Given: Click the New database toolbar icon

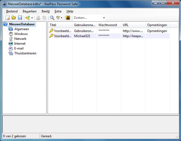Looking at the screenshot, I should (x=8, y=18).
